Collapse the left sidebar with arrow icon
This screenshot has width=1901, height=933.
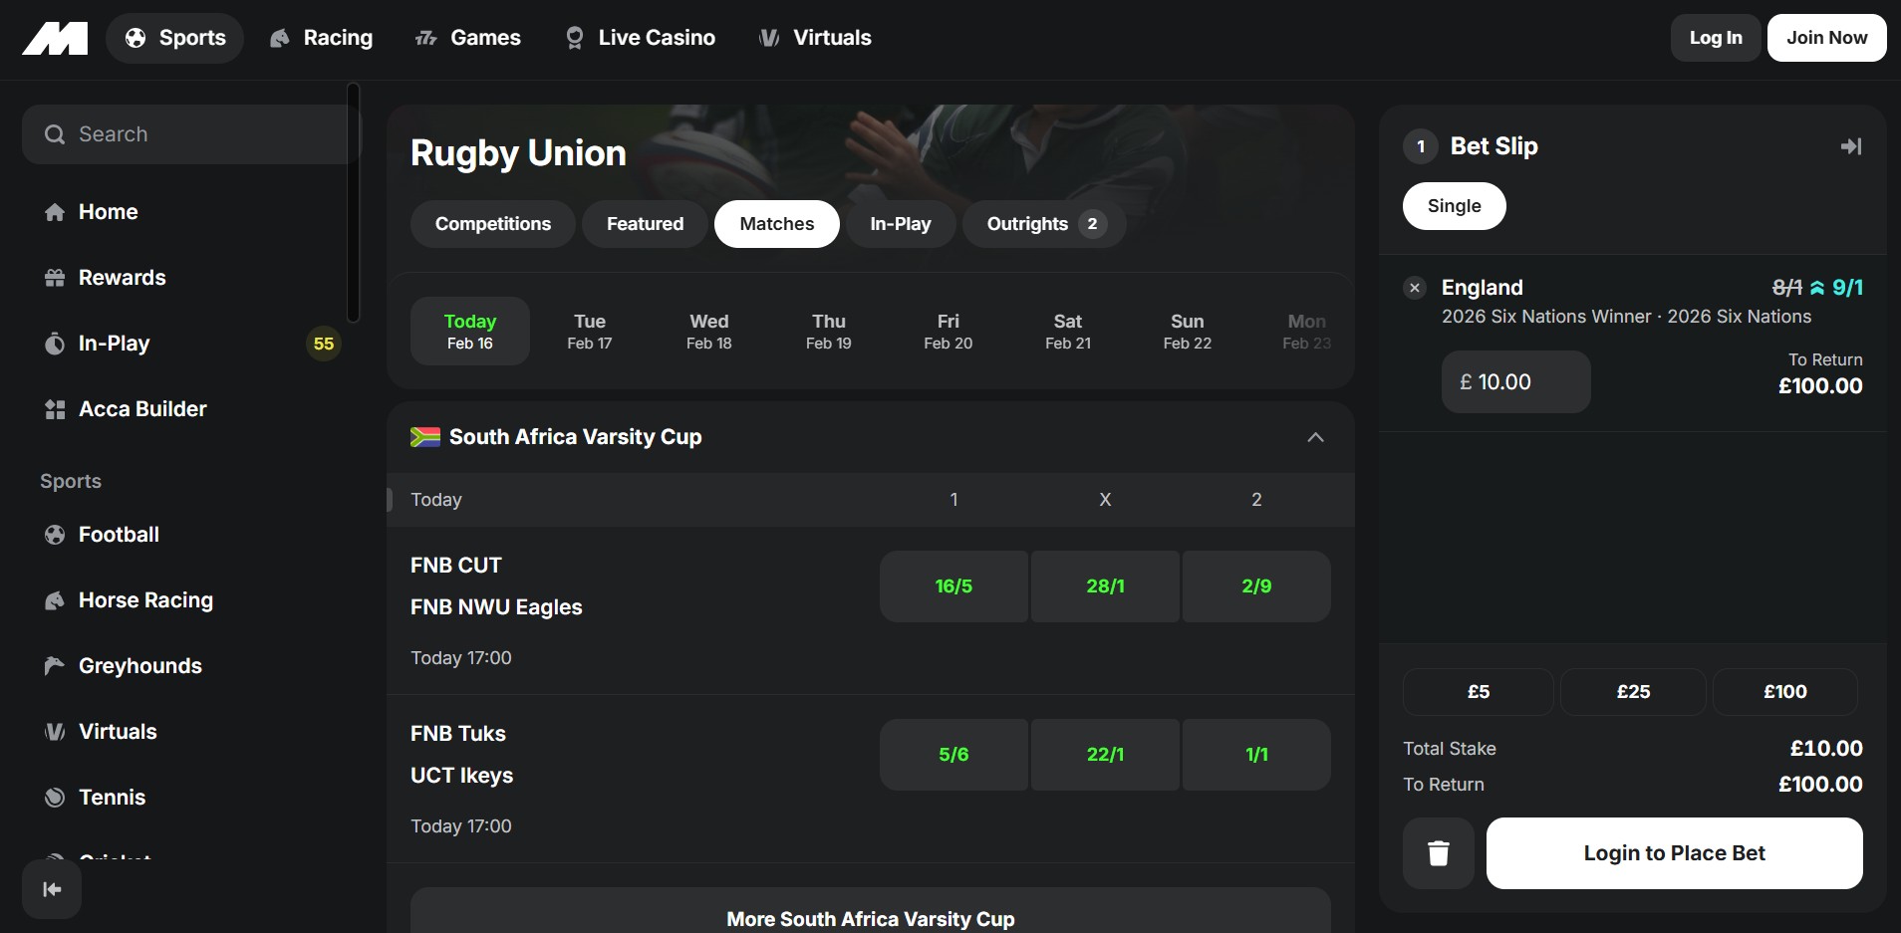click(52, 889)
